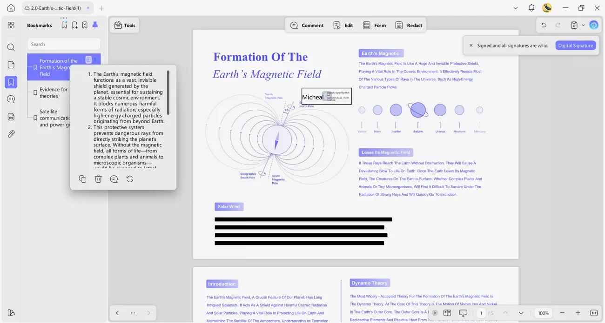Undo the last action

pyautogui.click(x=544, y=25)
